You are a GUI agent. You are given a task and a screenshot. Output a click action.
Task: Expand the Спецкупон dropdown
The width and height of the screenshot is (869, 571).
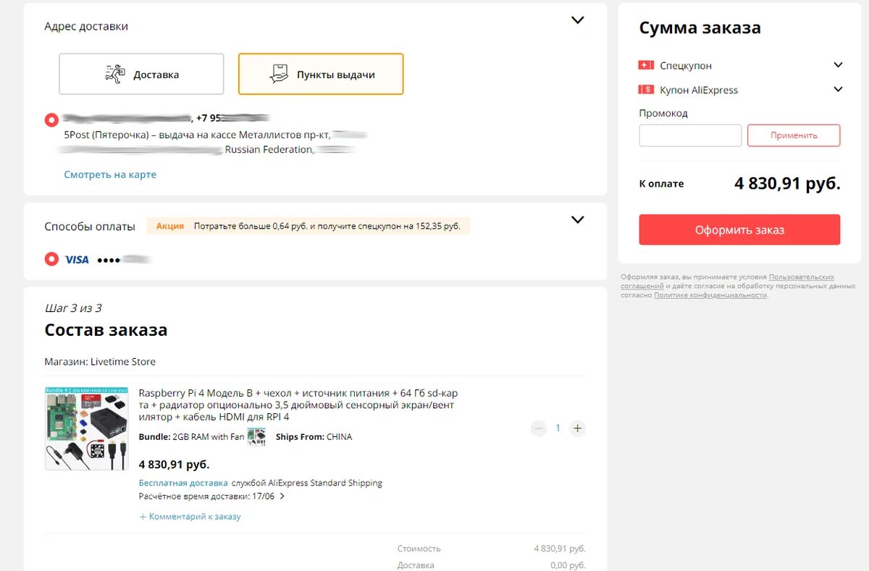point(838,65)
